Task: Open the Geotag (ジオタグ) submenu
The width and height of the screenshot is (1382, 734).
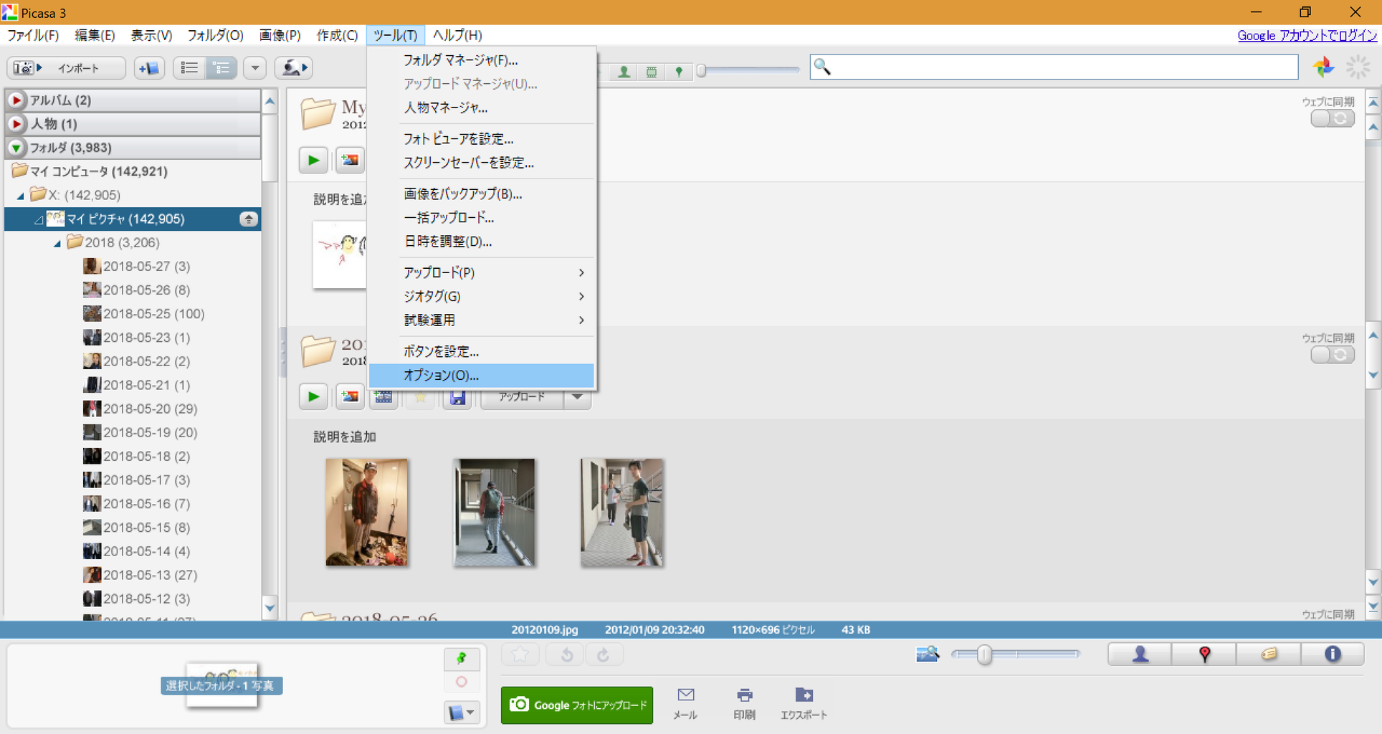Action: click(x=481, y=296)
